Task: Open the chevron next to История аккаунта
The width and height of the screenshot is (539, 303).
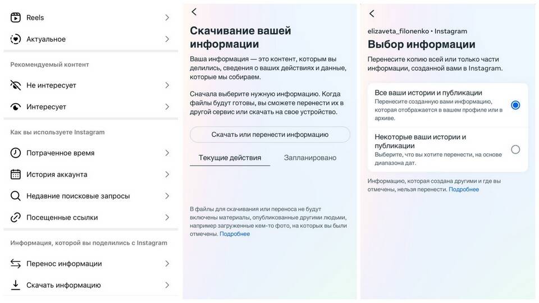Action: 167,175
